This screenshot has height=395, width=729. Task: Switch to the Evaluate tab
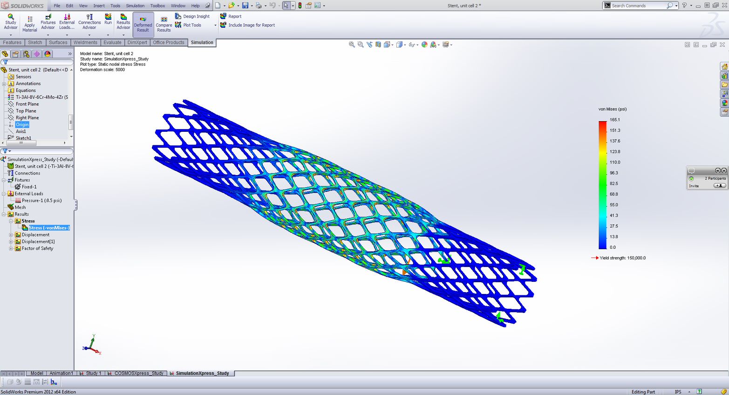[x=112, y=42]
